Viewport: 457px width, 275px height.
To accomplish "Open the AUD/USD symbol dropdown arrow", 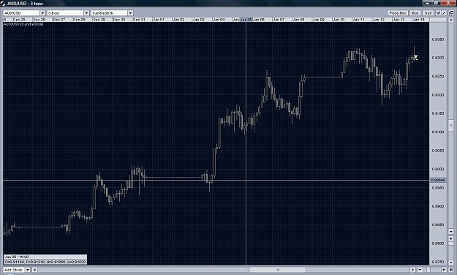I will (x=42, y=13).
